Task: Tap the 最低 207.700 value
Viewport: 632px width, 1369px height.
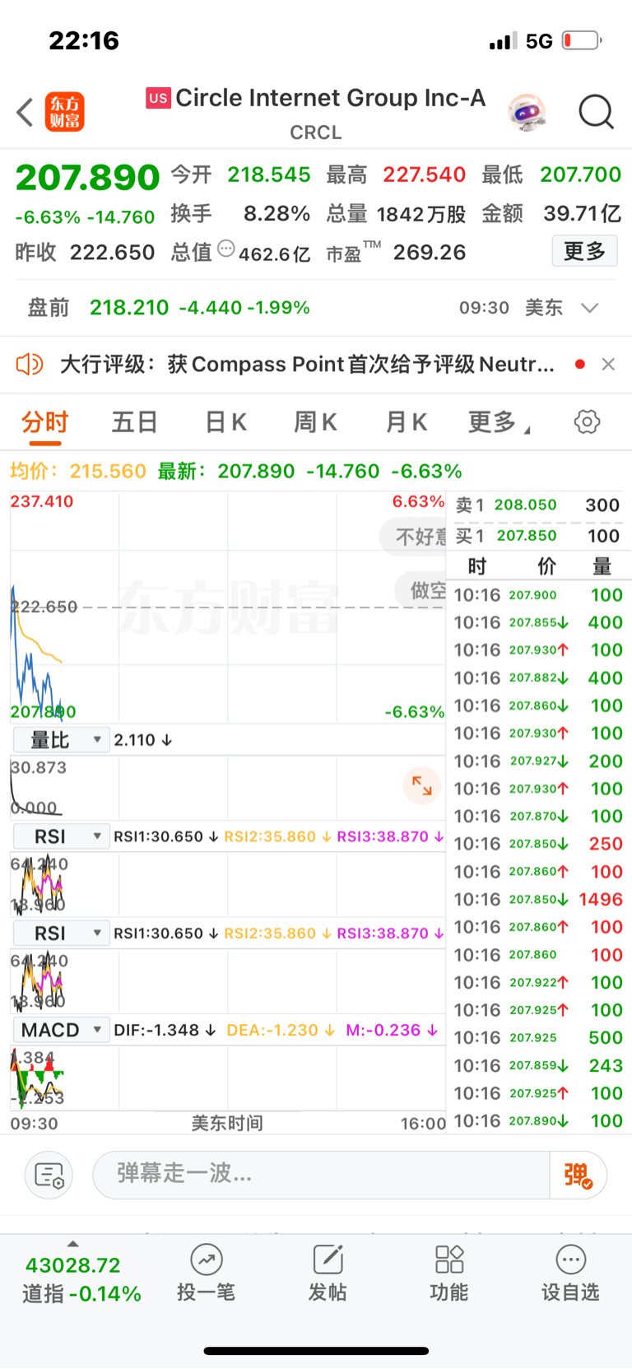Action: [580, 175]
